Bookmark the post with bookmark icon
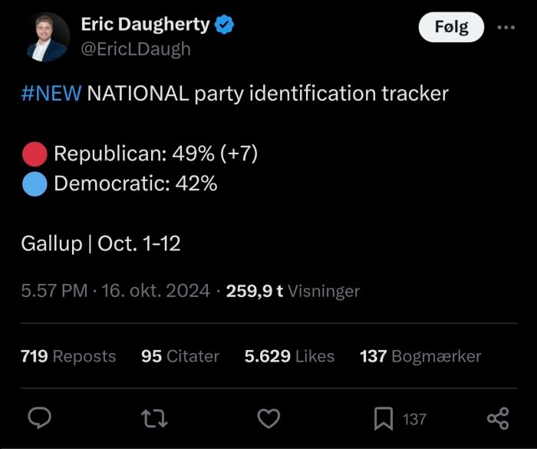Screen dimensions: 537x449 click(384, 418)
